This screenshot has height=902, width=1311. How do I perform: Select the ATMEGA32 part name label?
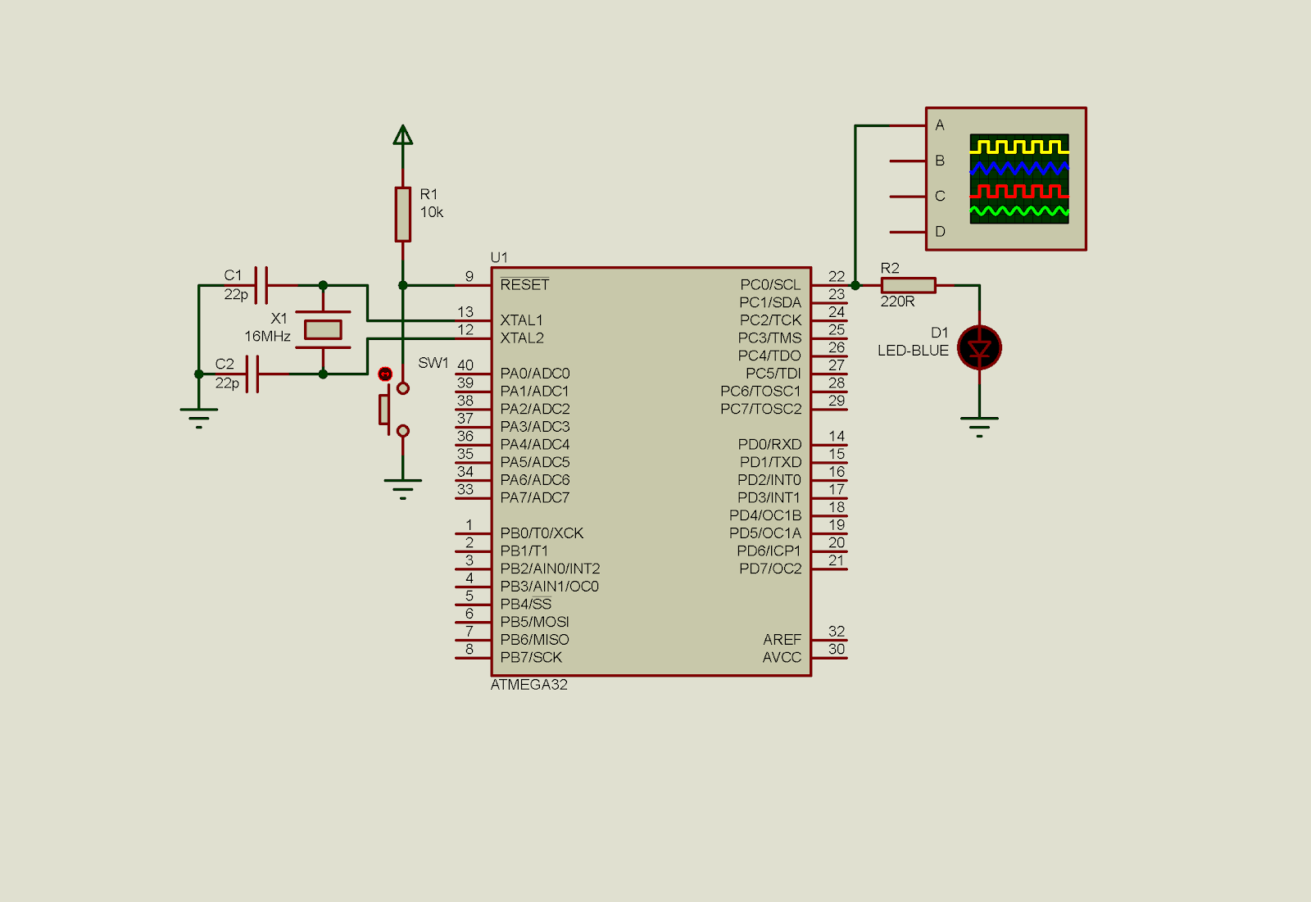pos(528,684)
